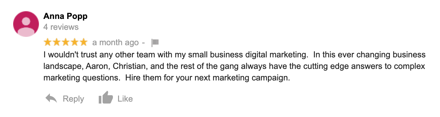Open Anna Popp's profile name link
440x117 pixels.
click(66, 16)
